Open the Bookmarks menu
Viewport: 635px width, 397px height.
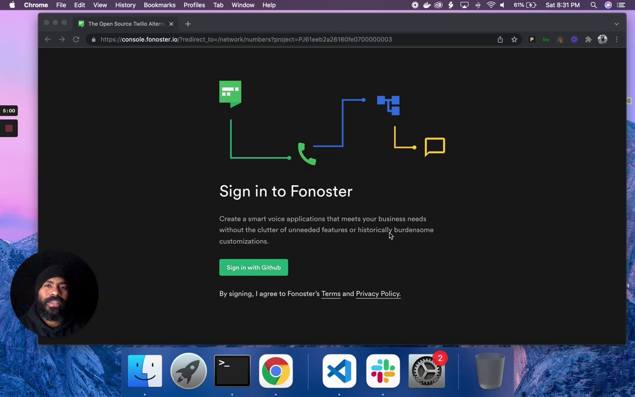159,5
